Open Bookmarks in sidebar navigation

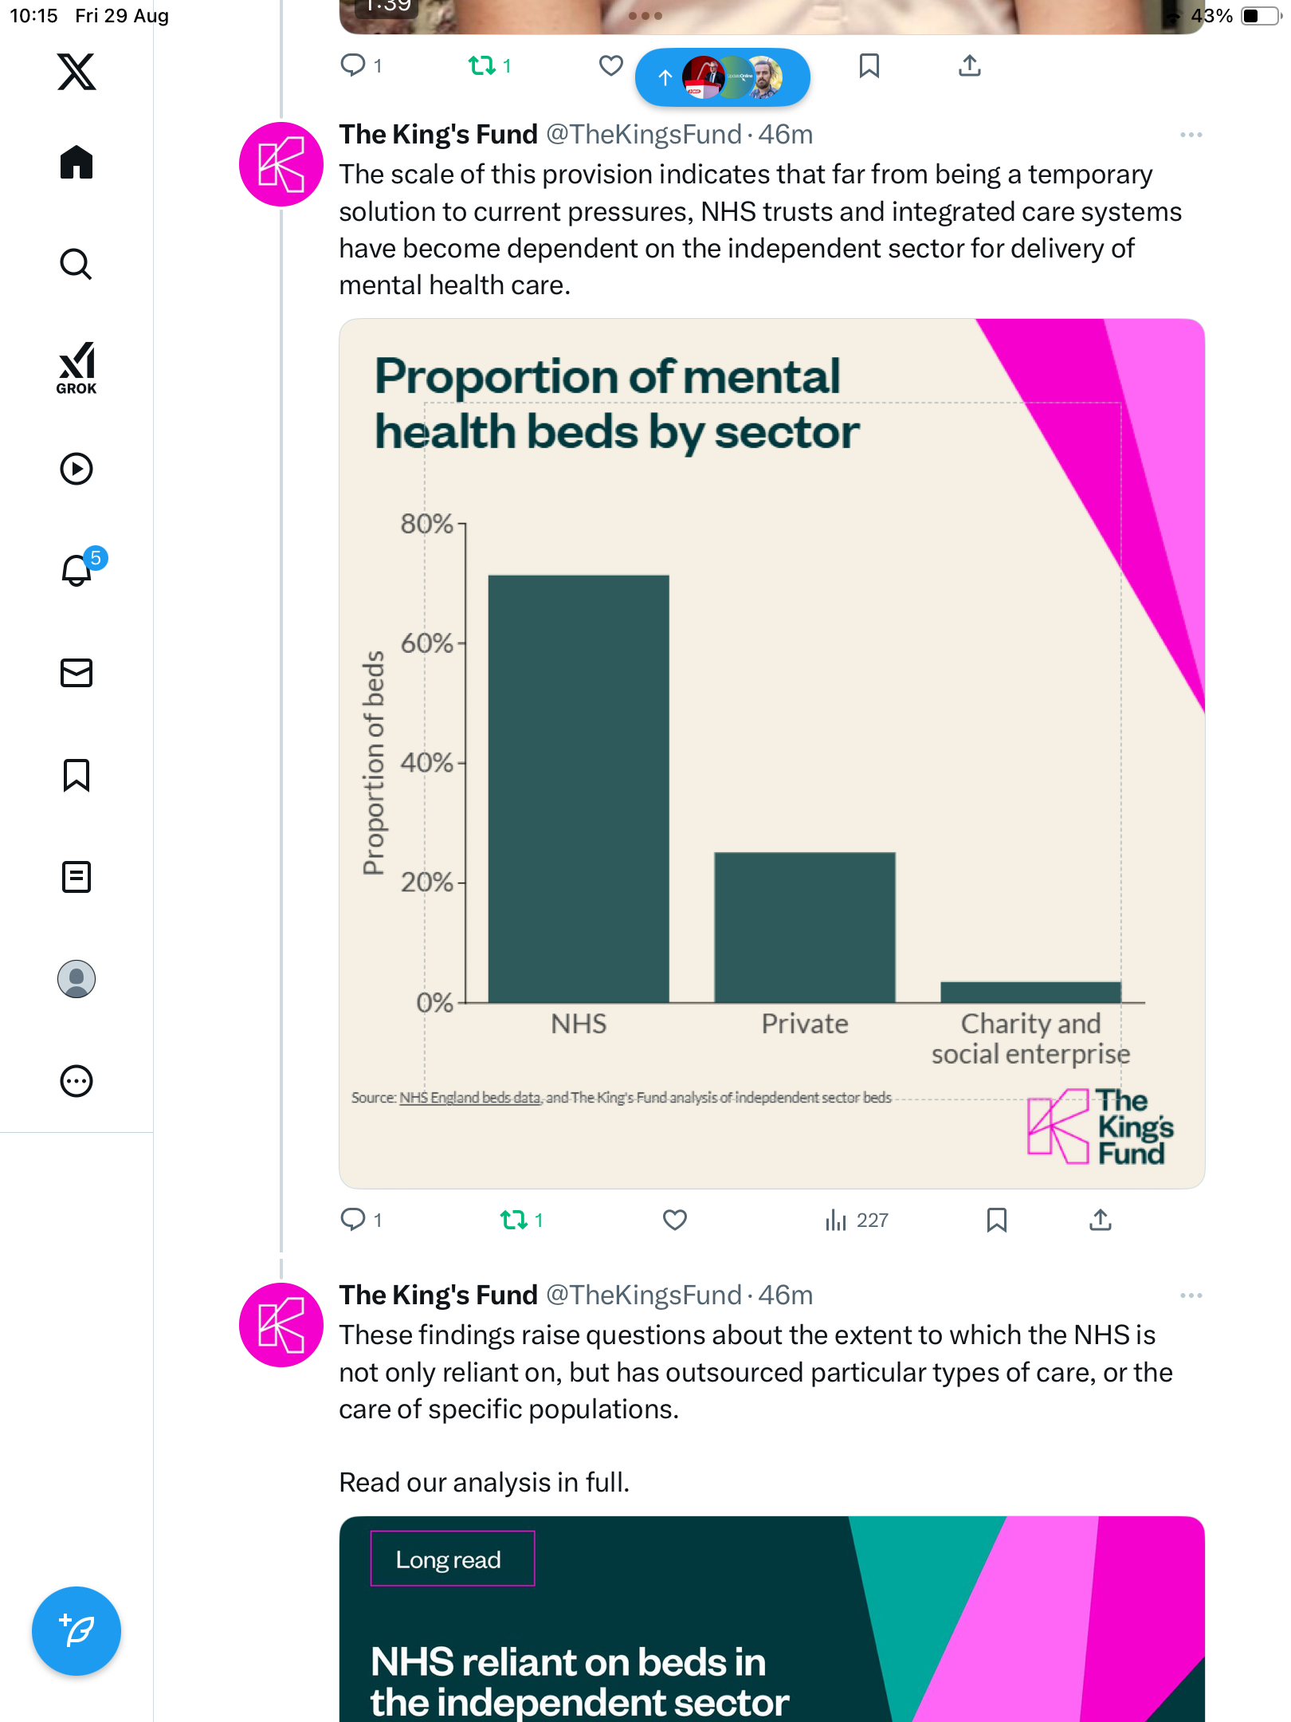[x=77, y=775]
